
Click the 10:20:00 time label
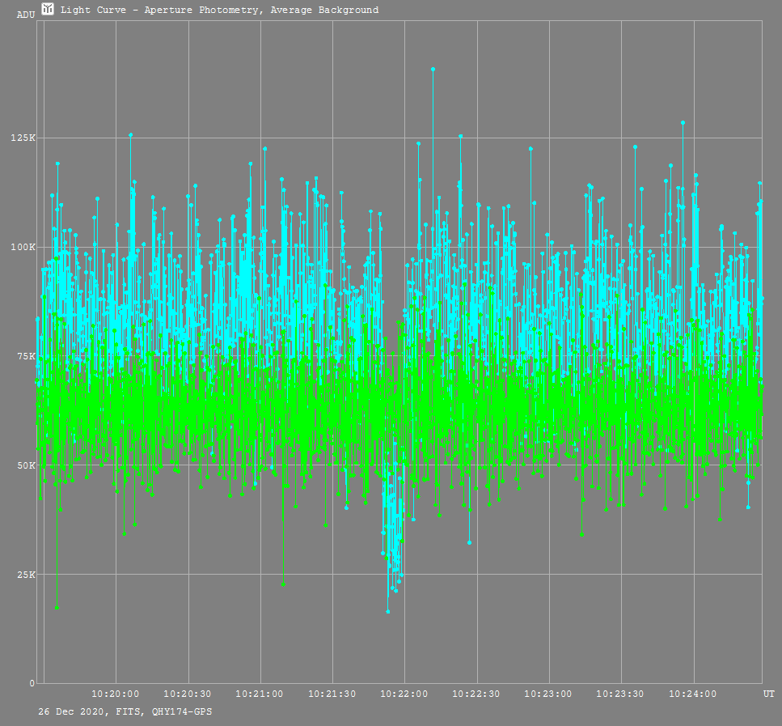click(x=115, y=694)
